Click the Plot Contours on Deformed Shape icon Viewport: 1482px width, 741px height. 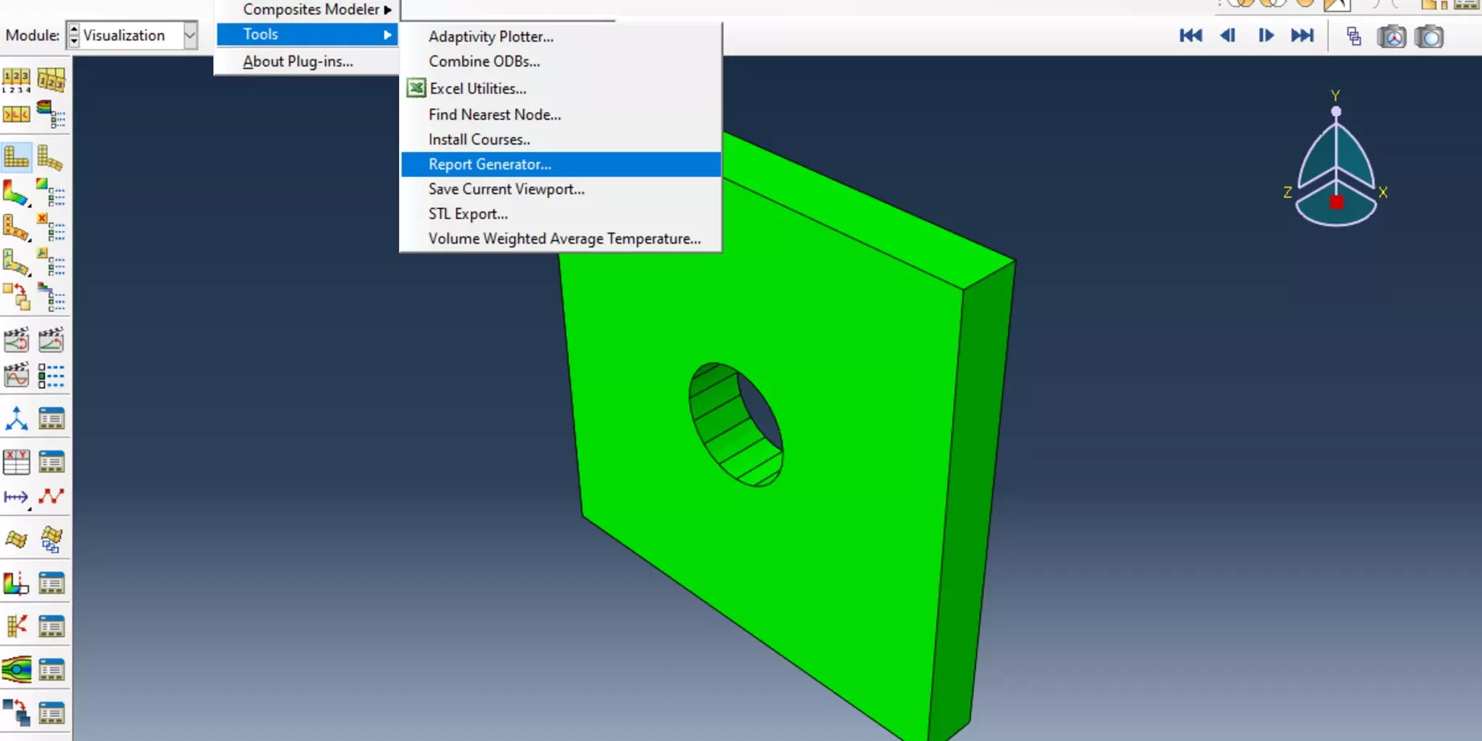16,193
